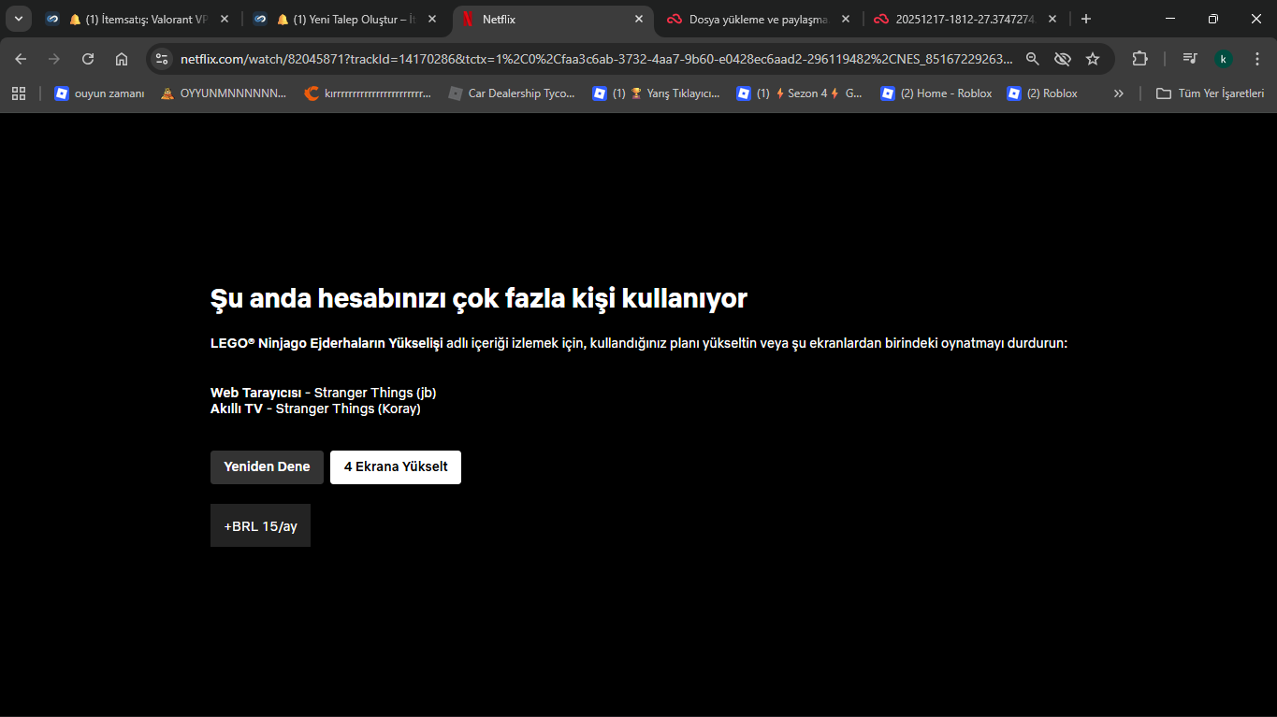Open a new tab with plus button
Screen dimensions: 1277x717
pos(1085,19)
